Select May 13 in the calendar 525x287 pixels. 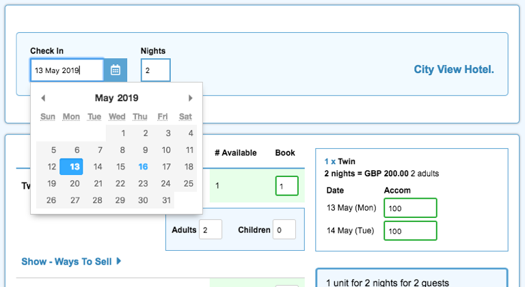(71, 167)
